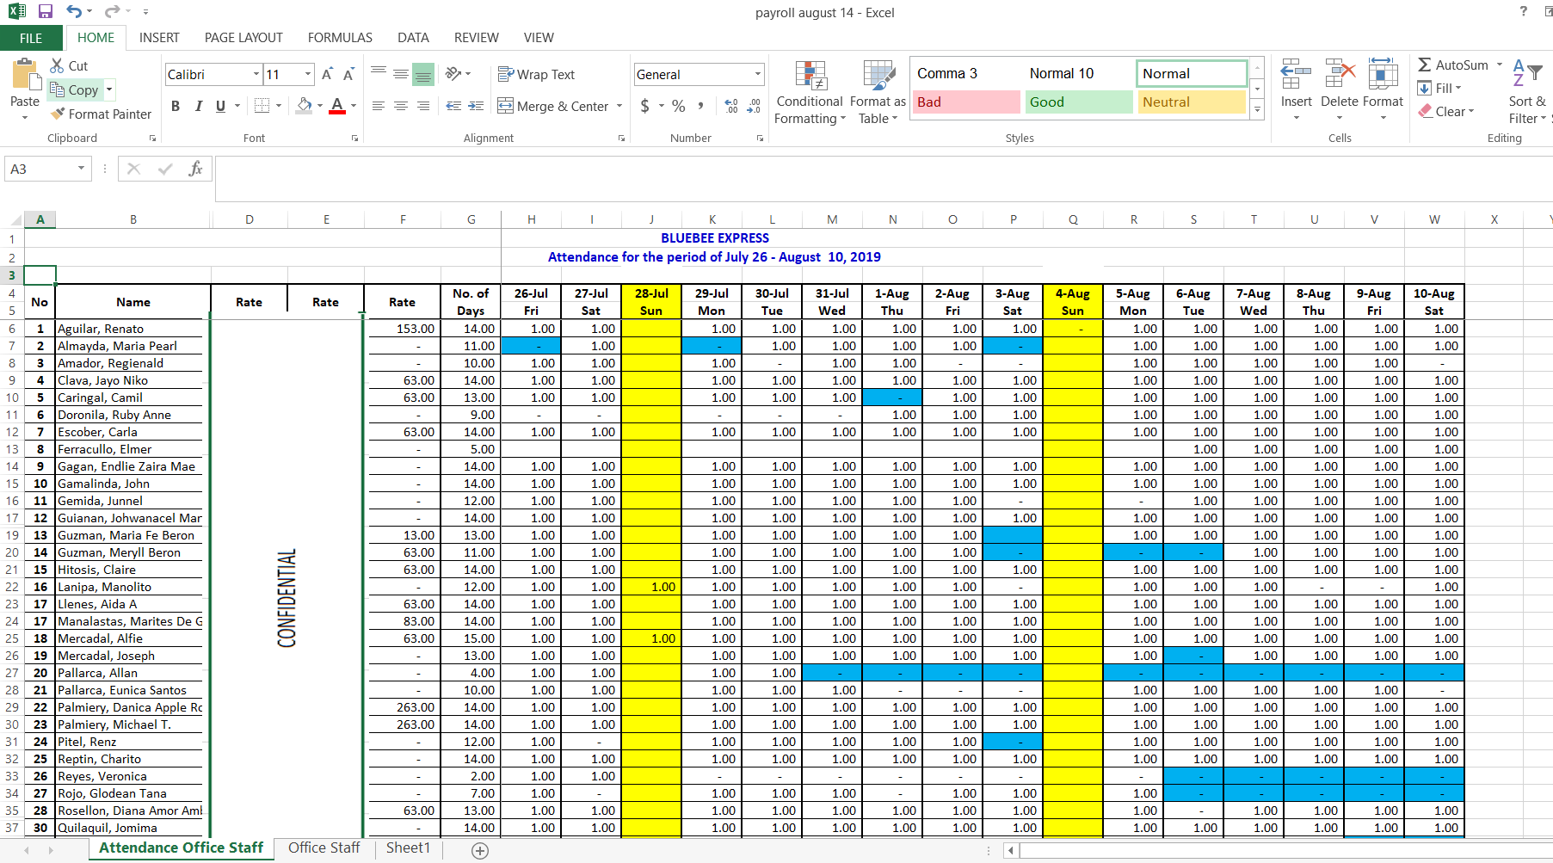Increase the font size
Image resolution: width=1553 pixels, height=863 pixels.
[x=327, y=75]
